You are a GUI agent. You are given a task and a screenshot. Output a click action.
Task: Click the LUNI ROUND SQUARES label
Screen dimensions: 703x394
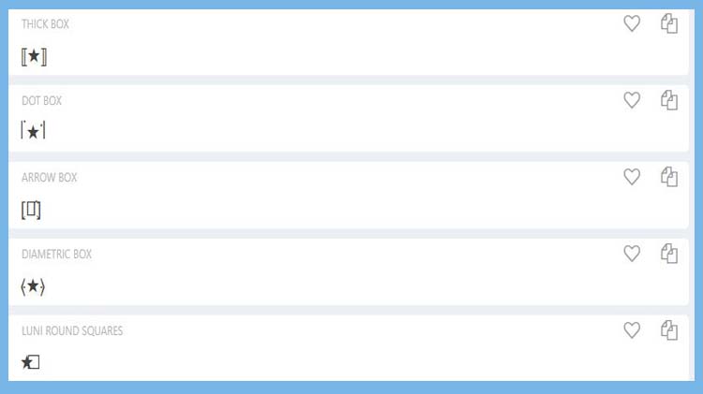click(72, 331)
